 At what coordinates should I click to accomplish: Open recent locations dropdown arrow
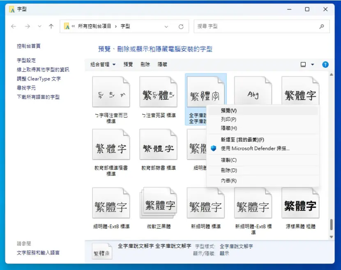click(x=39, y=27)
